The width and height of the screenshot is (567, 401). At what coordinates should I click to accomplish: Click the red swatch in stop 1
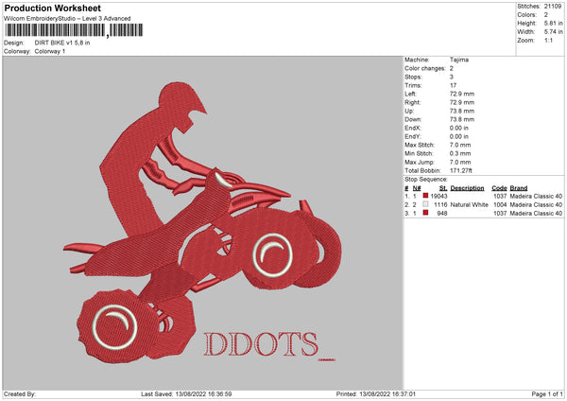(426, 196)
